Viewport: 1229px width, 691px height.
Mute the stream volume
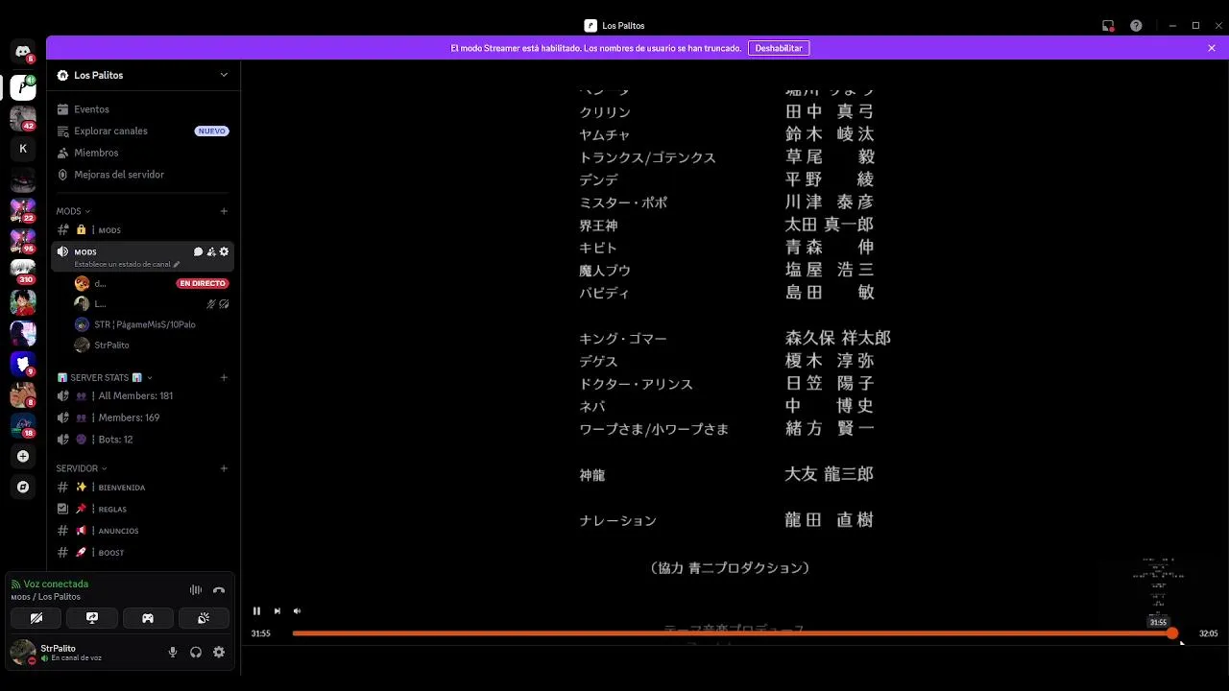[x=298, y=610]
